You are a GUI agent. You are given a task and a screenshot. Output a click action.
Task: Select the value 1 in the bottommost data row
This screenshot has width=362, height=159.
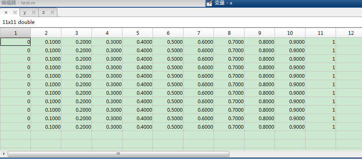(321, 127)
